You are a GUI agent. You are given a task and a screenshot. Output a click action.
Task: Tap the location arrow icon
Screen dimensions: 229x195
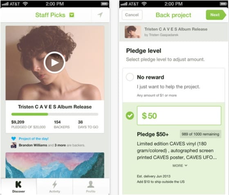coord(100,15)
